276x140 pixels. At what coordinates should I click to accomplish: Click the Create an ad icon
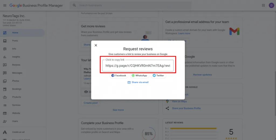pyautogui.click(x=5, y=132)
